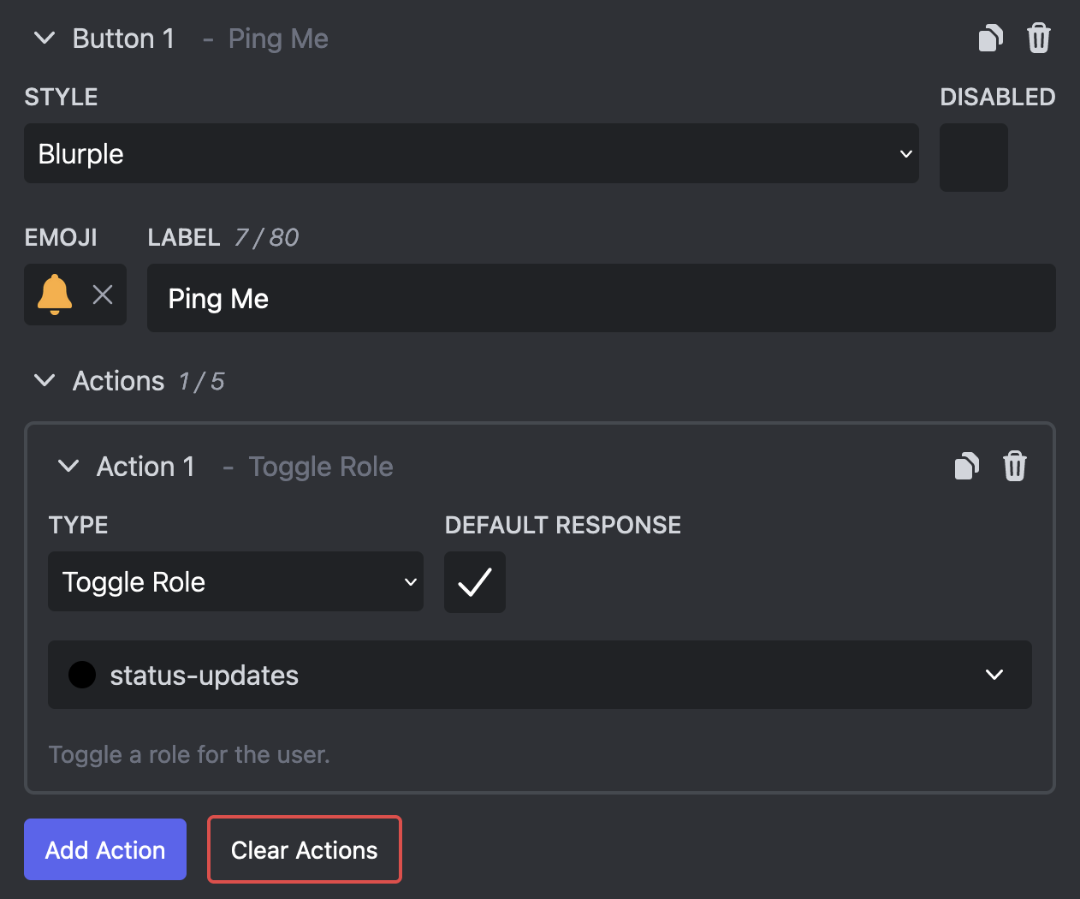Remove the bell emoji with the X icon
This screenshot has width=1080, height=899.
[103, 295]
